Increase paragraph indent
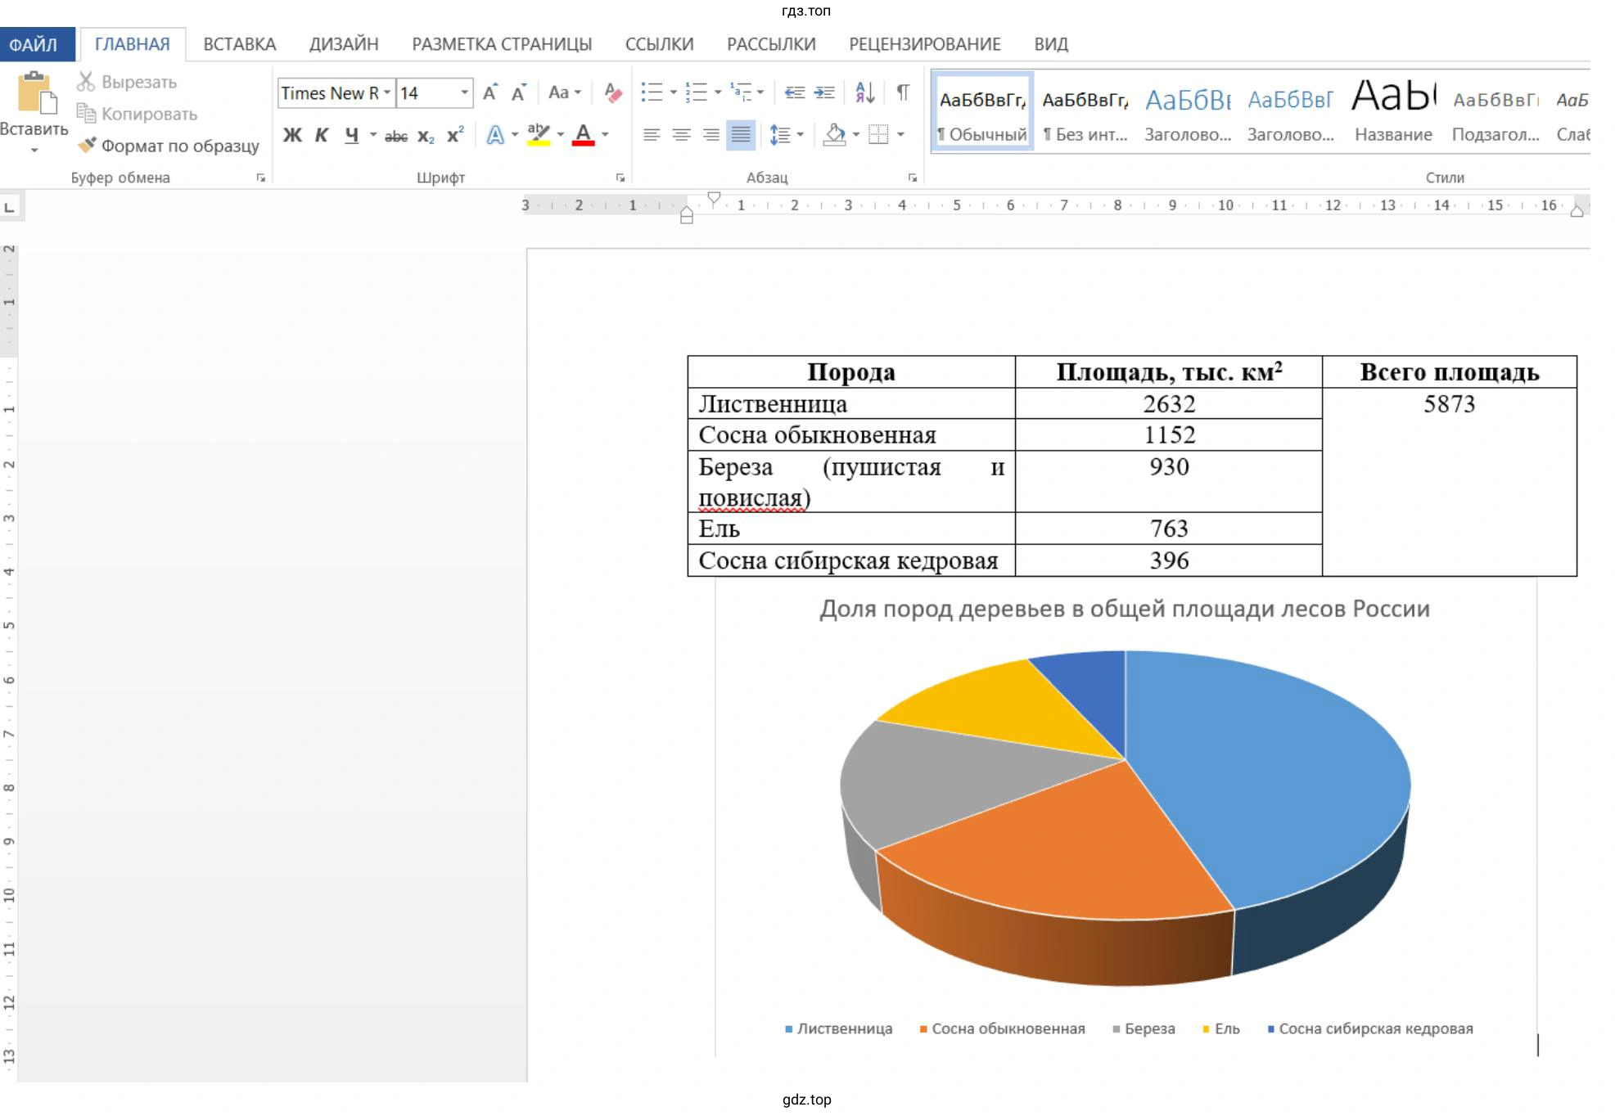Screen dimensions: 1615x1116 point(824,92)
